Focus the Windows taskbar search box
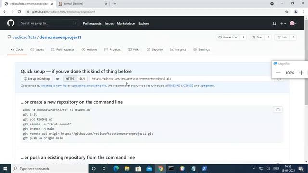 50,169
